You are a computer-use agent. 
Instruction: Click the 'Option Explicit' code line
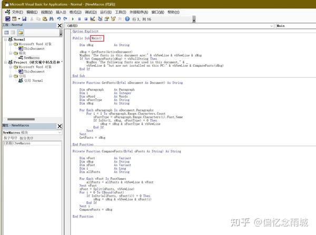point(85,32)
